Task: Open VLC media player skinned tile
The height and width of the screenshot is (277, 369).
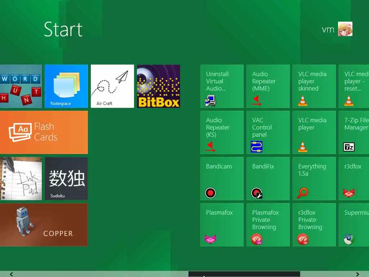Action: [x=314, y=86]
